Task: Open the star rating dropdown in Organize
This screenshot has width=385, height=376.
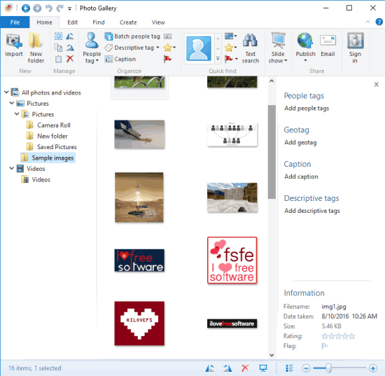Action: coord(174,48)
